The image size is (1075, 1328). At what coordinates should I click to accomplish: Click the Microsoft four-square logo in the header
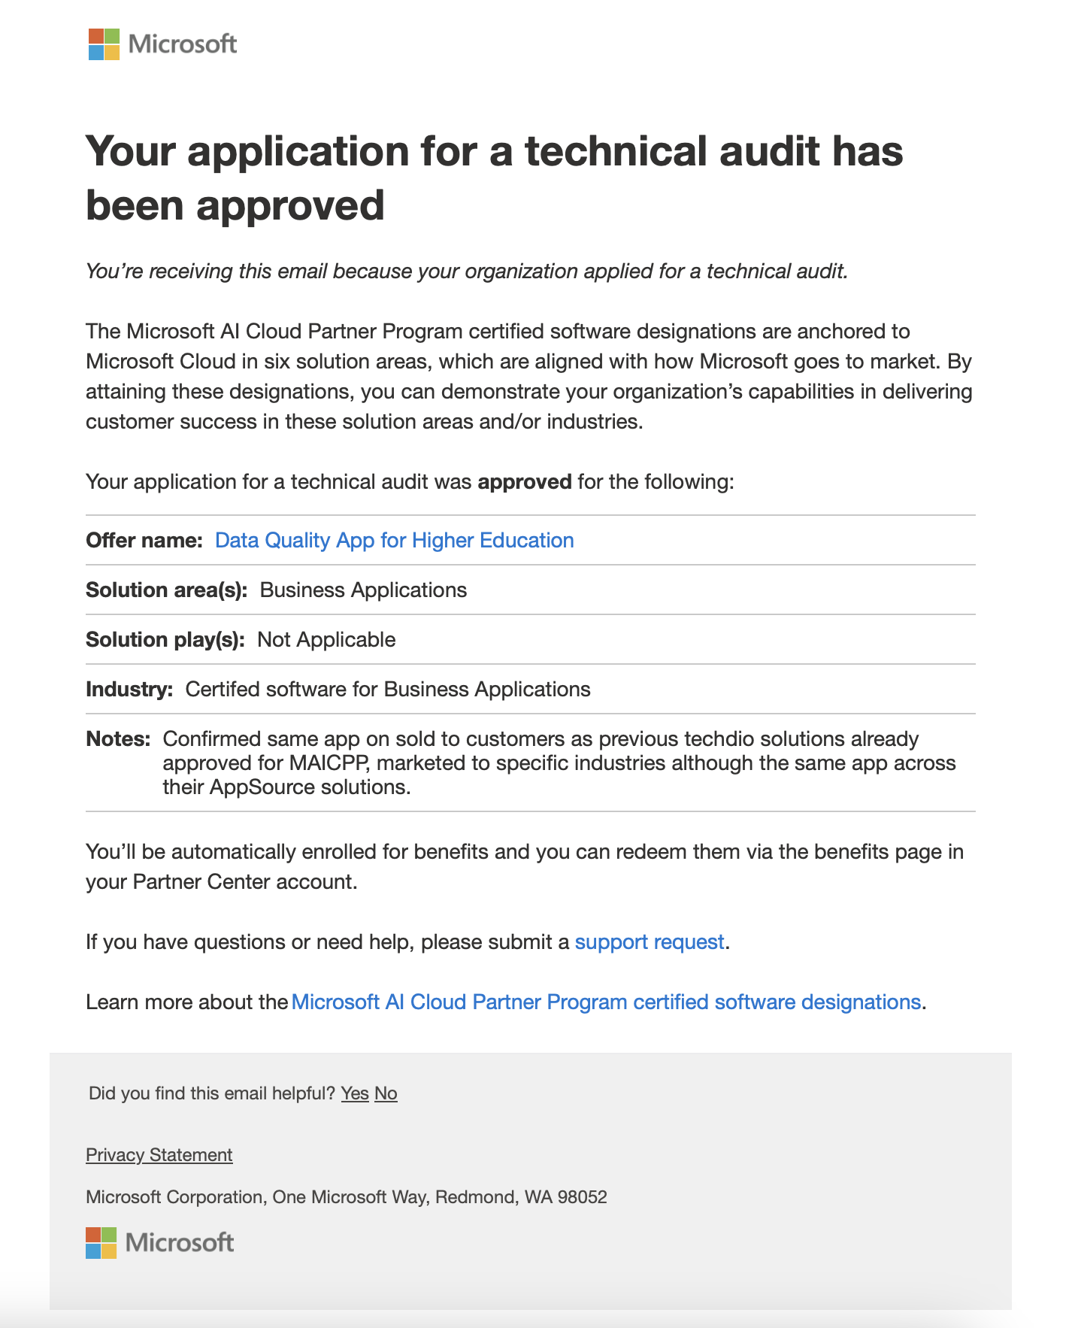(104, 44)
